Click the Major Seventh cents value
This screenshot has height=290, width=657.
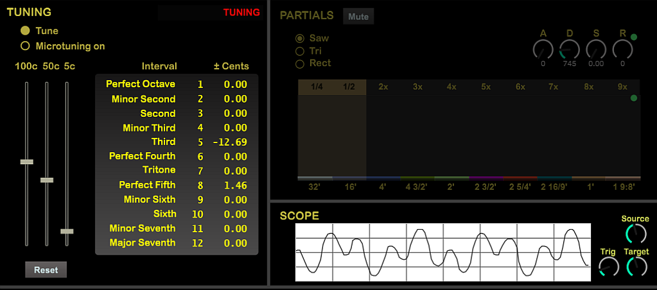tap(236, 243)
